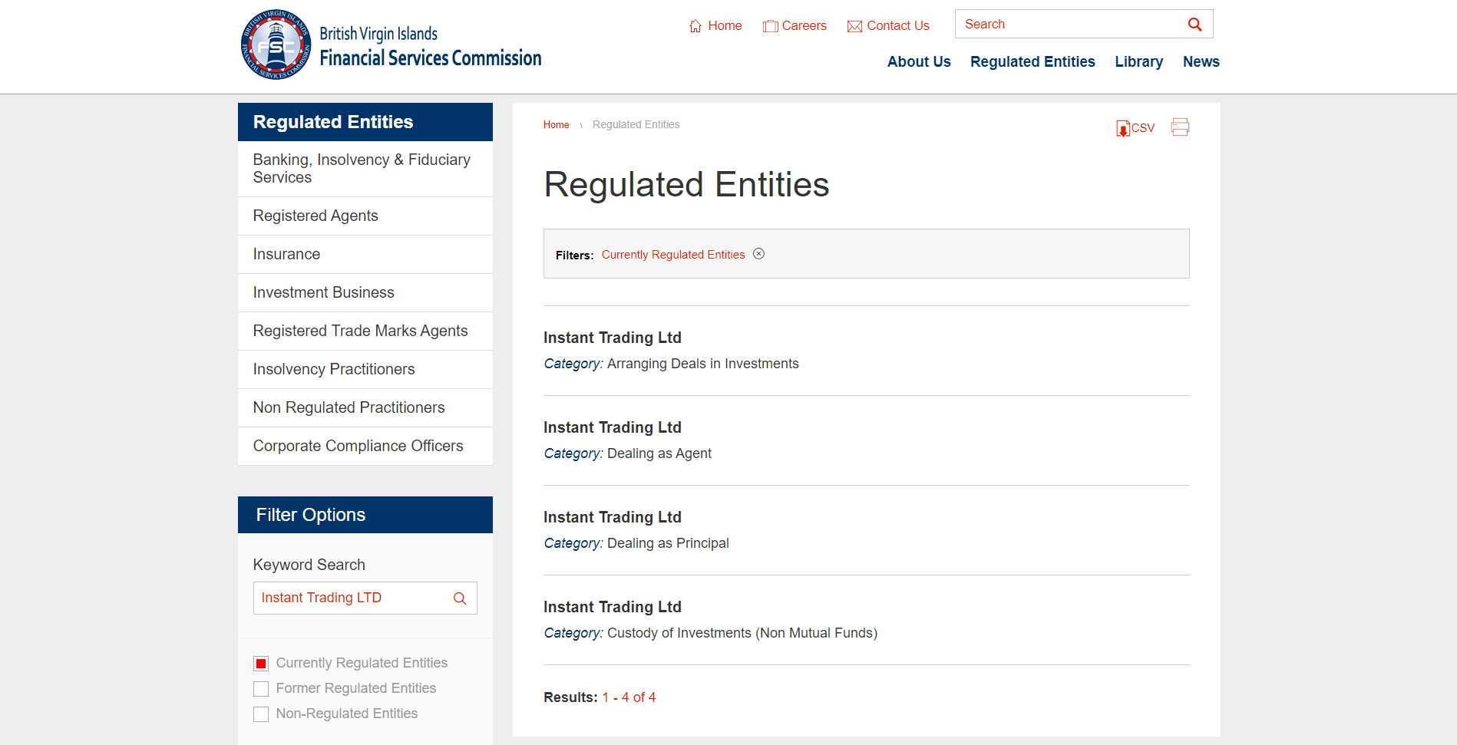Enable the Former Regulated Entities filter
This screenshot has width=1457, height=745.
[x=261, y=688]
